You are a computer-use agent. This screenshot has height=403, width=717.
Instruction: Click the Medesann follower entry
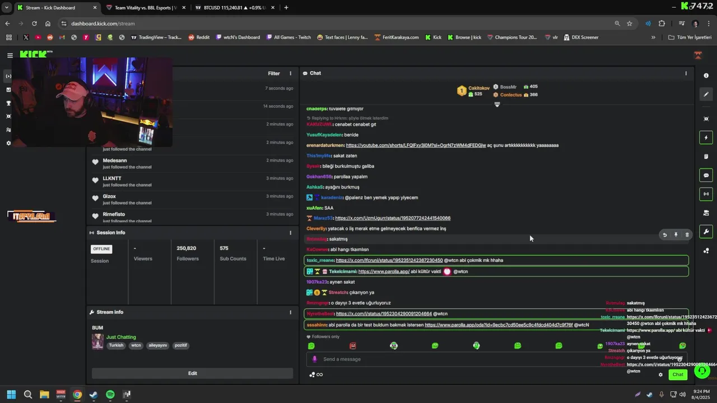click(x=192, y=163)
